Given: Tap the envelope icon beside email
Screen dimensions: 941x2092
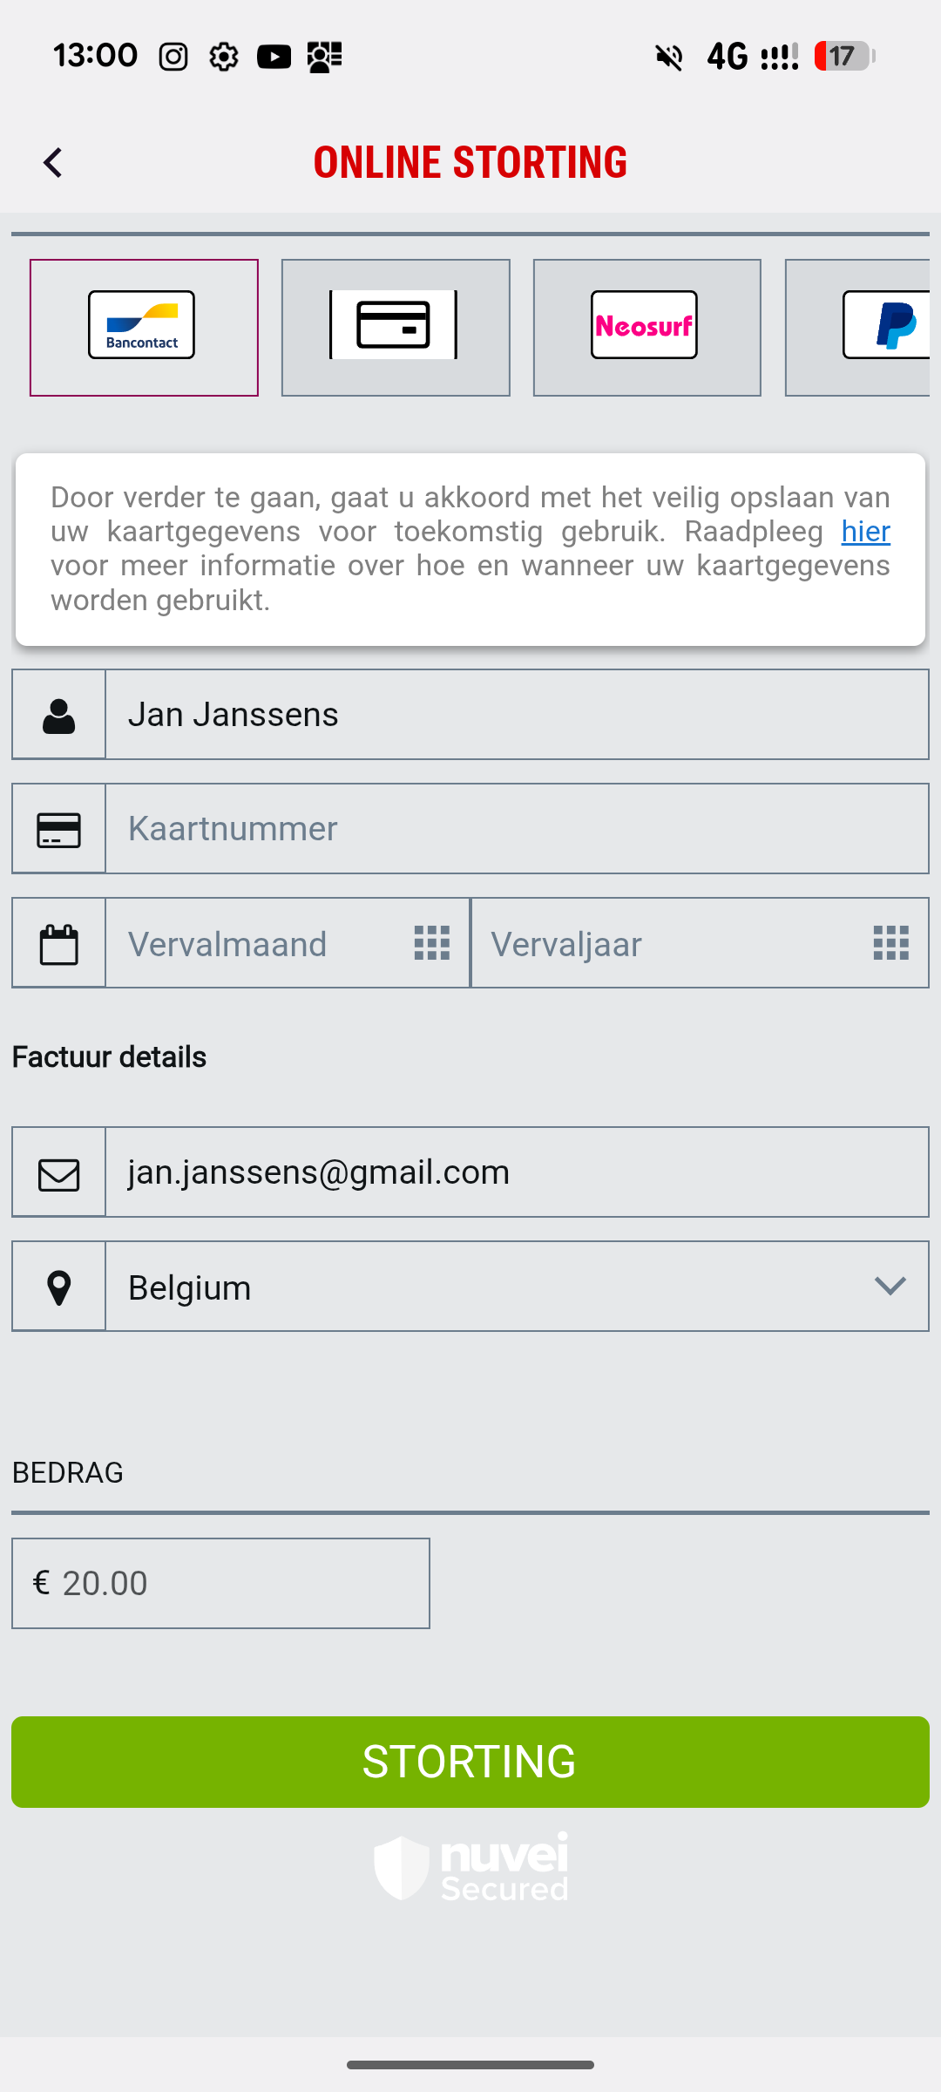Looking at the screenshot, I should [x=58, y=1173].
